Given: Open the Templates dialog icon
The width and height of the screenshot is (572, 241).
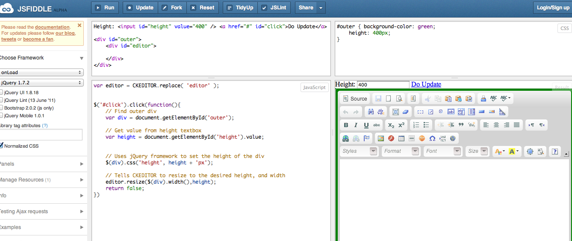Looking at the screenshot, I should pyautogui.click(x=413, y=98).
